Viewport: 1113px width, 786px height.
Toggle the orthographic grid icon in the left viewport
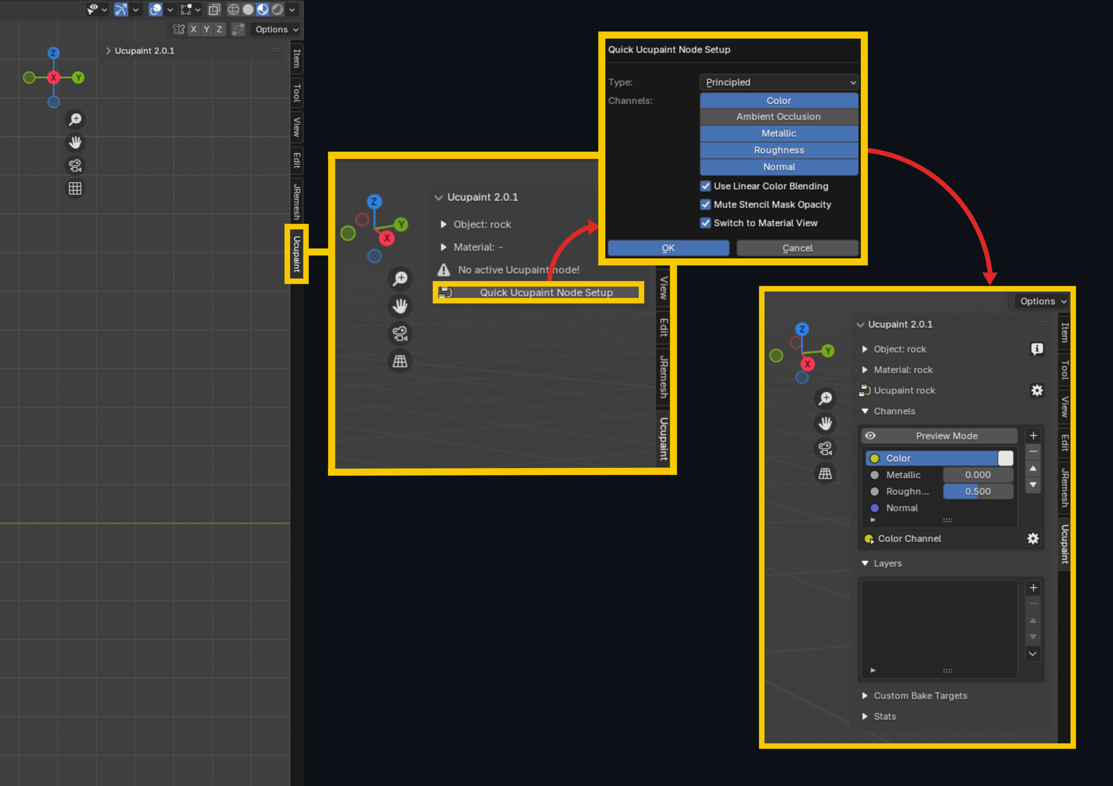pos(75,188)
